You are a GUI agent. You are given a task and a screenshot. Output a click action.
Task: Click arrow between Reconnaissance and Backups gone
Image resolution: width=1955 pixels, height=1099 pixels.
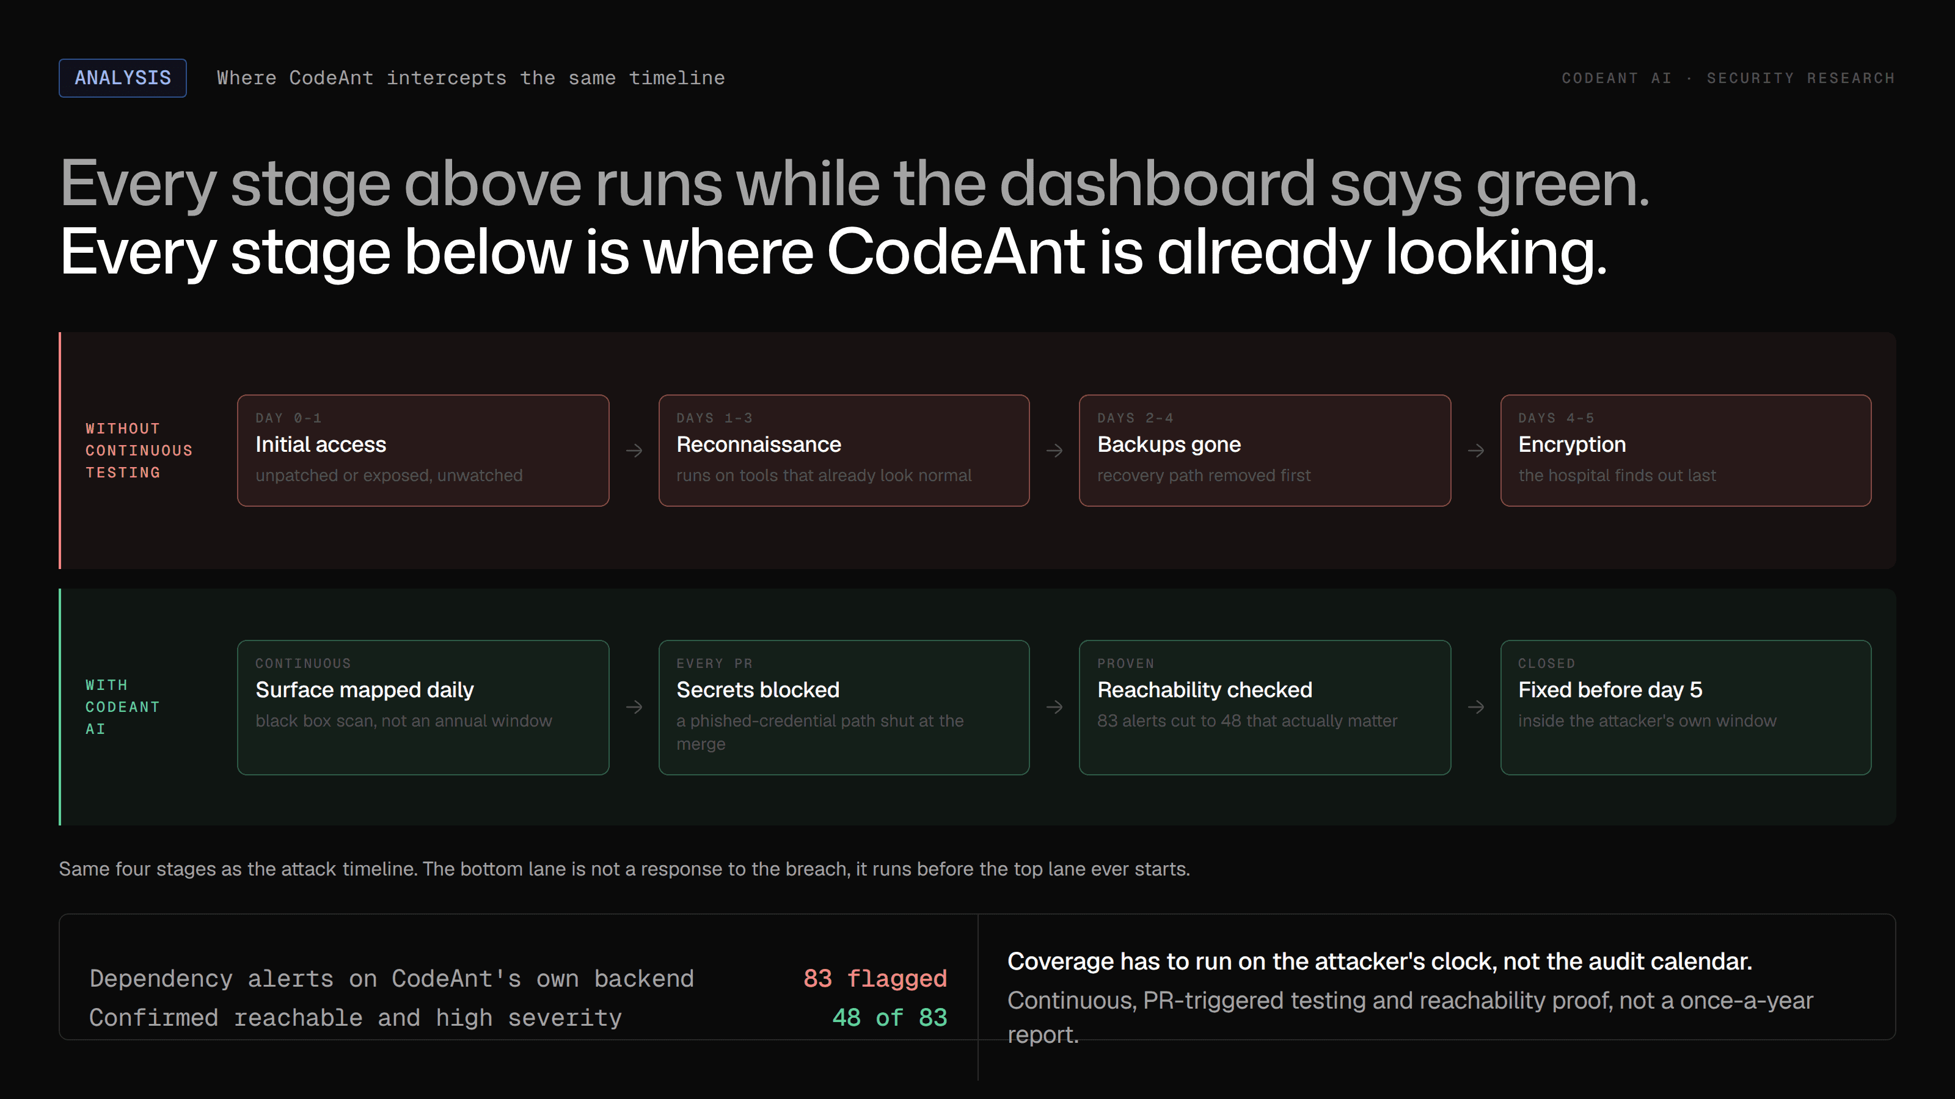pos(1054,451)
